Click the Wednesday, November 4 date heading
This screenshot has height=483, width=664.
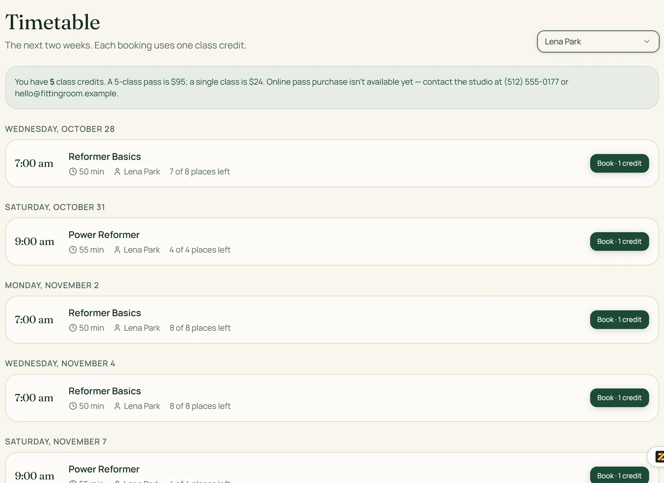coord(60,363)
